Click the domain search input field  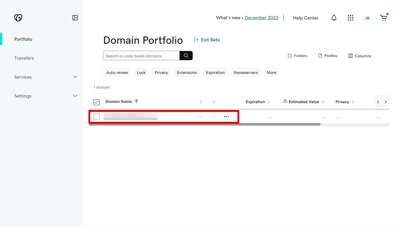tap(141, 56)
